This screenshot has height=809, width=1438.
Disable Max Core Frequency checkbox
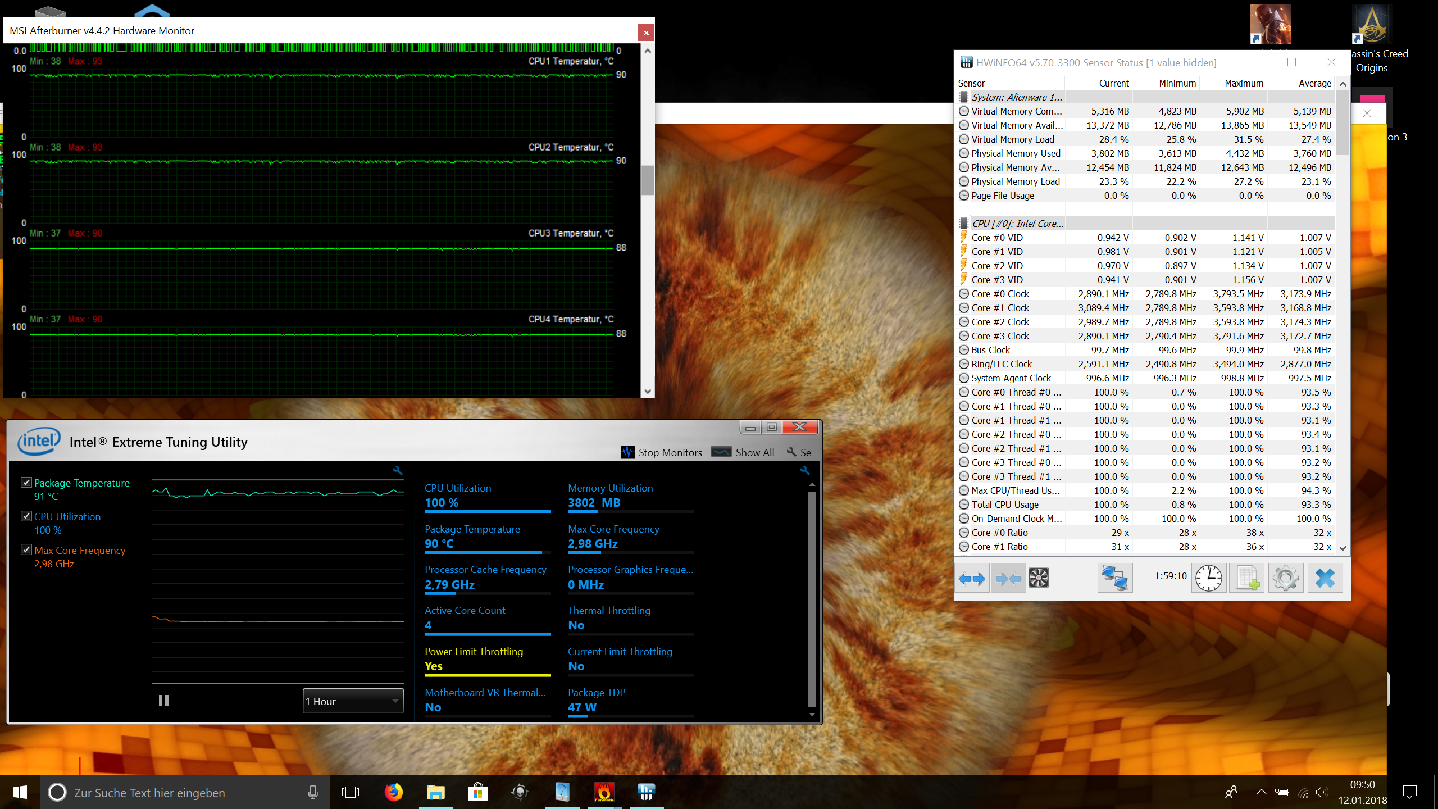tap(26, 549)
